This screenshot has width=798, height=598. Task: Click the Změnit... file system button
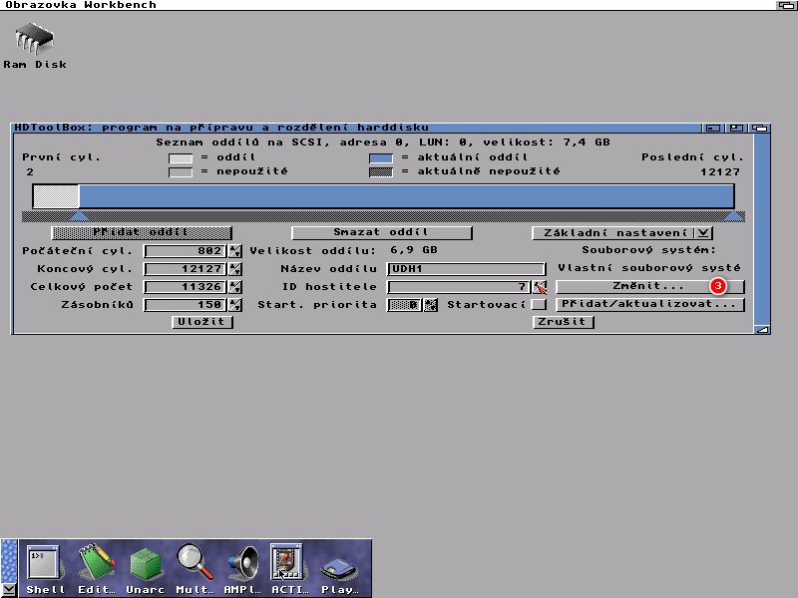(x=649, y=287)
